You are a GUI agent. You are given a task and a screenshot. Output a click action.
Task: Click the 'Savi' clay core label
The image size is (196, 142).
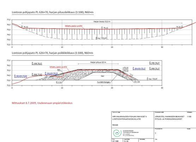(102, 76)
